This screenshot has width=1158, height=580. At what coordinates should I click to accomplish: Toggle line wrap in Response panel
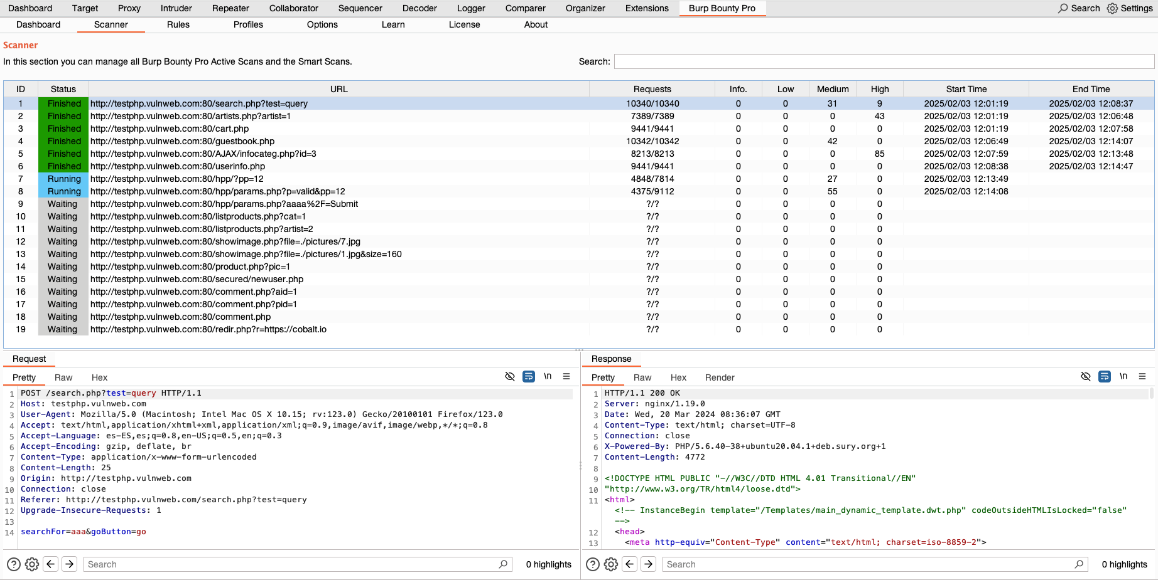click(x=1104, y=376)
